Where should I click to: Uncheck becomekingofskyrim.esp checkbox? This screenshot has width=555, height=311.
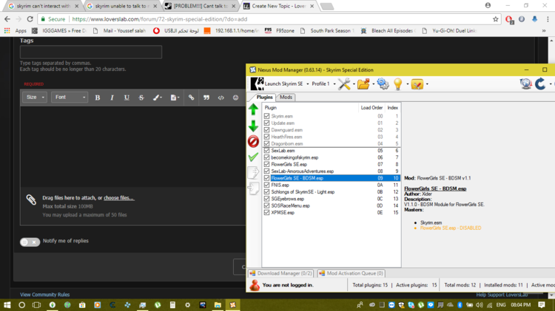(266, 157)
